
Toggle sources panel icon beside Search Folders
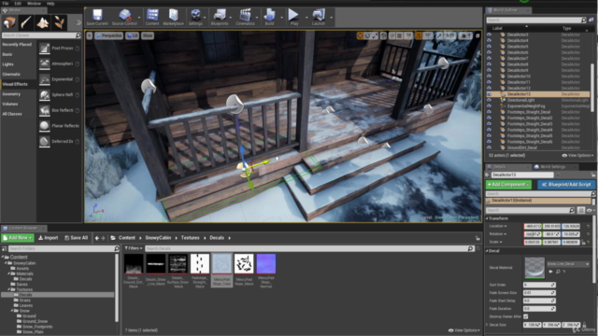[4, 249]
